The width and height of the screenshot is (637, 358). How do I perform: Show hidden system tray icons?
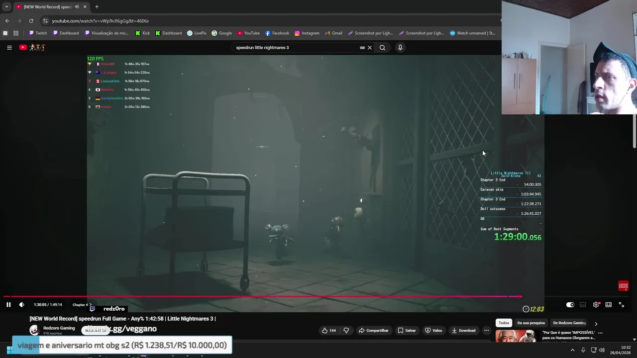click(572, 350)
